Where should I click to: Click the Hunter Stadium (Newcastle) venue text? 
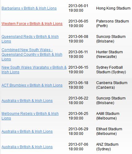(109, 54)
